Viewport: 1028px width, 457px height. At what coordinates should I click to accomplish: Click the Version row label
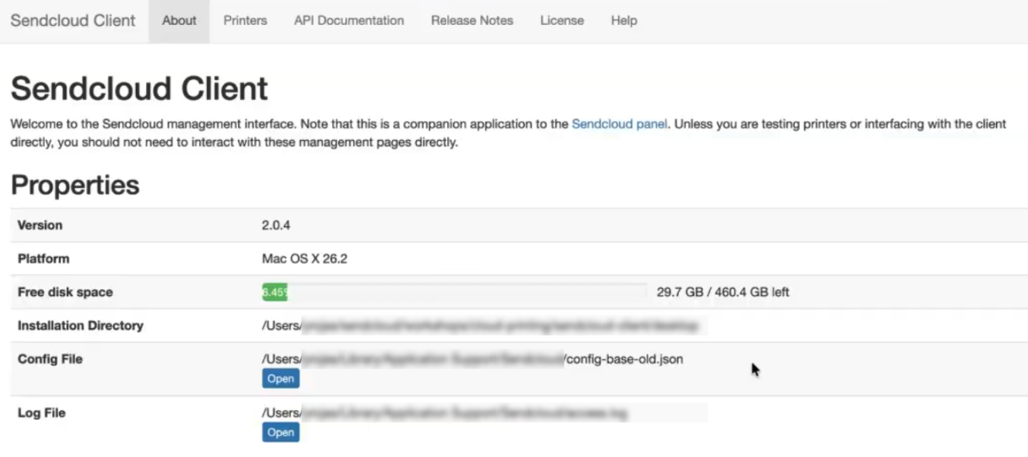tap(40, 225)
